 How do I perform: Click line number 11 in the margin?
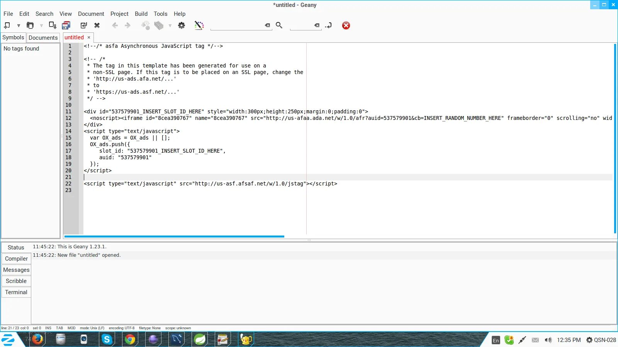[68, 111]
